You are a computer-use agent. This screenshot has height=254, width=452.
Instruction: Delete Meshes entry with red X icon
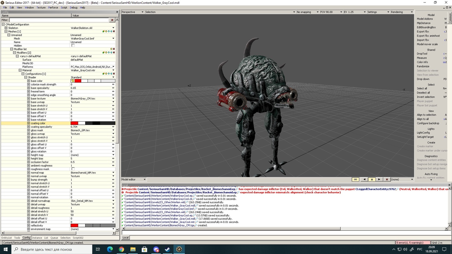coord(114,31)
